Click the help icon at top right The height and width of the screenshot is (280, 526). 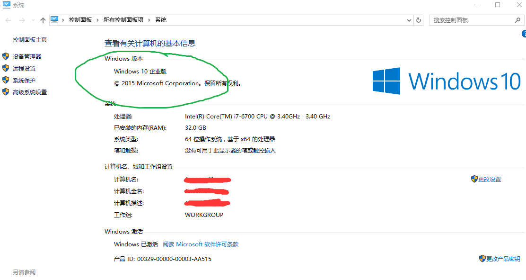click(524, 34)
